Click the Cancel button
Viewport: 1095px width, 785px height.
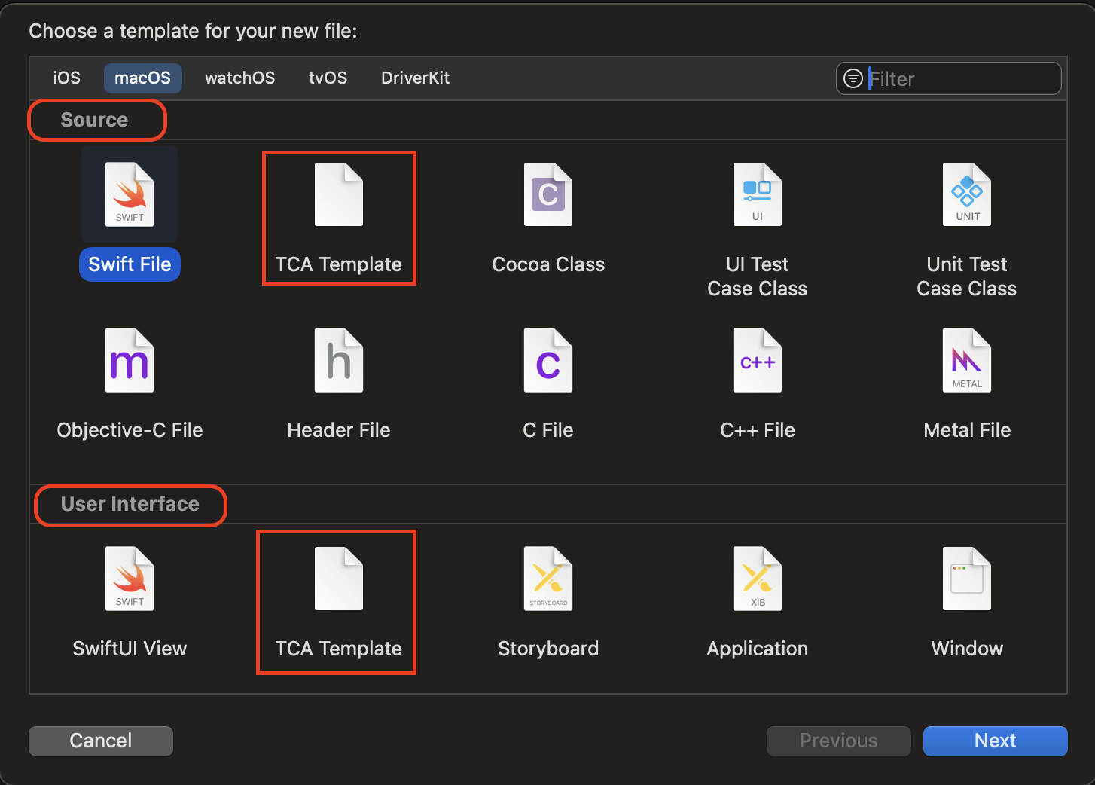tap(101, 741)
